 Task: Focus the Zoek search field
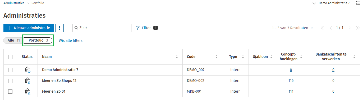102,28
